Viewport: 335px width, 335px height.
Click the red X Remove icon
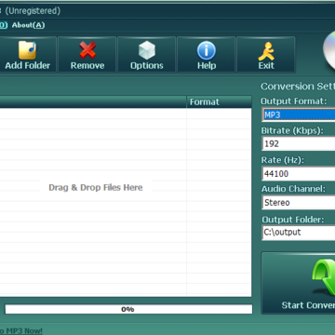(x=87, y=50)
